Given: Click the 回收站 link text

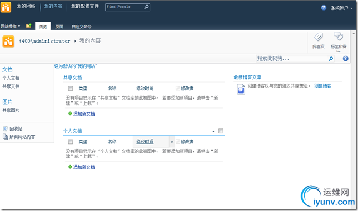Looking at the screenshot, I should [16, 129].
